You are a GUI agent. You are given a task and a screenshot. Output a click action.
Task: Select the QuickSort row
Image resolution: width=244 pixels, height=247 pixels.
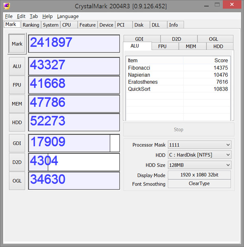(x=178, y=89)
